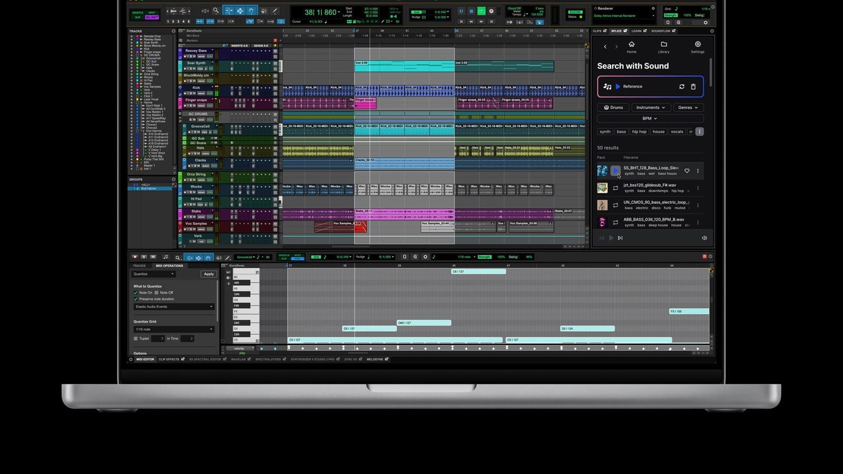Play SS_BHT_128_Bass_Loop sample preview
Screen dimensions: 843x474
coord(615,171)
